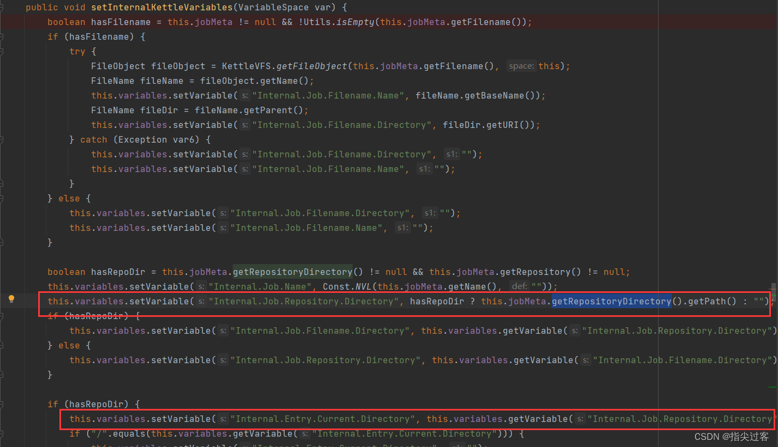Click the 'space:' parameter hint
The image size is (778, 447).
[x=521, y=66]
